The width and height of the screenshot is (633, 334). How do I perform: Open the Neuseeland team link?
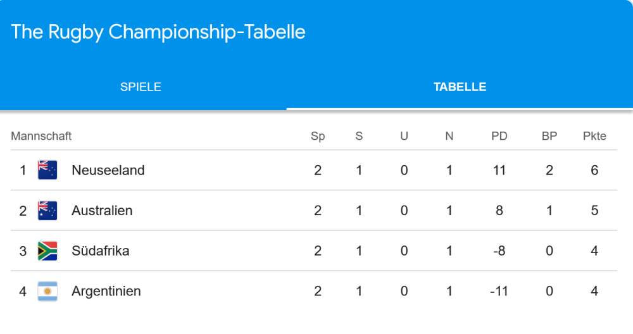(108, 170)
